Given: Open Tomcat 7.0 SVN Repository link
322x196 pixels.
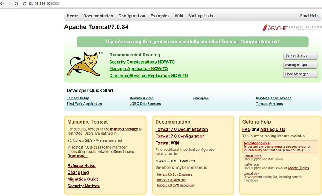Looking at the screenshot, I should (176, 185).
